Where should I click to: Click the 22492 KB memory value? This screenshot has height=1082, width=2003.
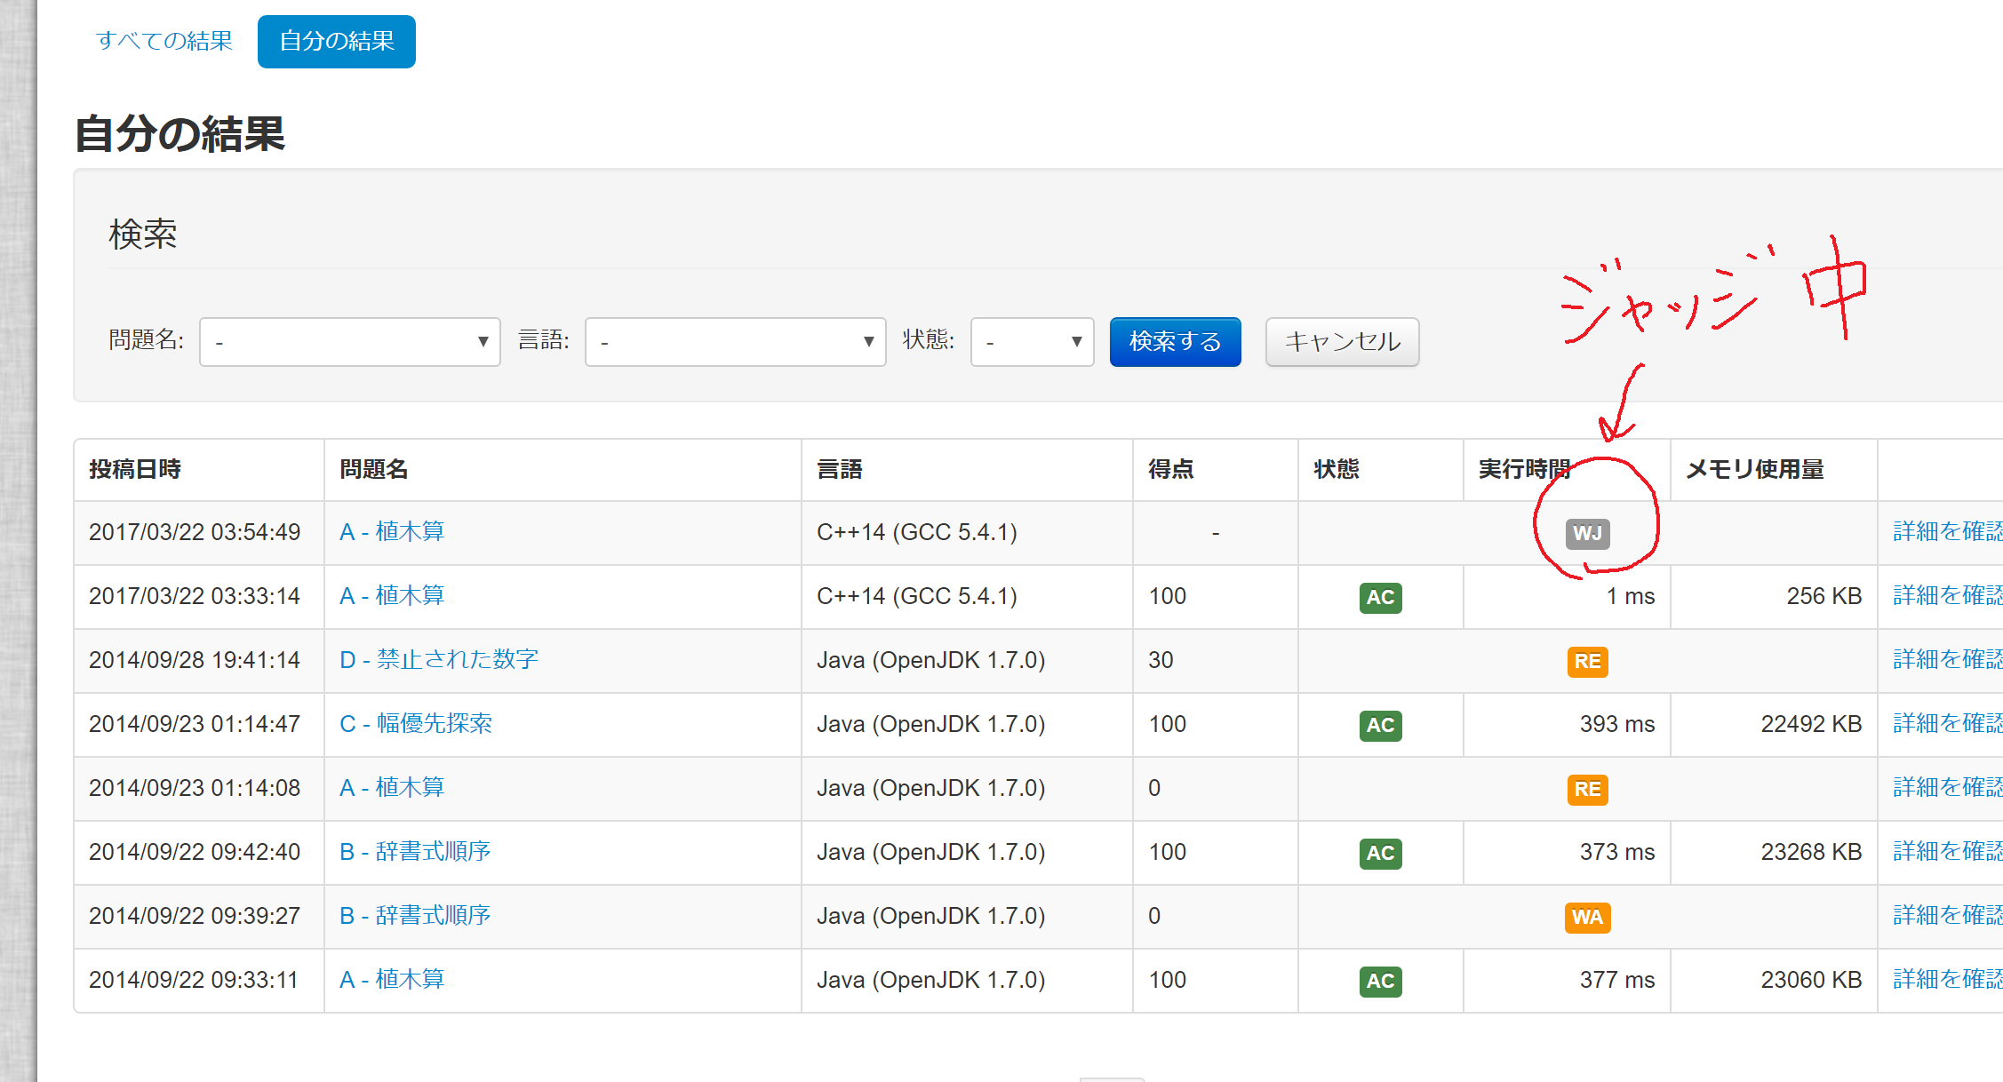click(1811, 724)
